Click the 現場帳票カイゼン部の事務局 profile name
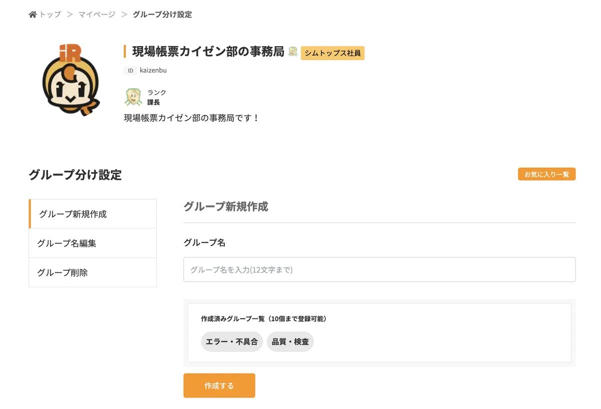Screen dimensions: 601x409 click(208, 51)
